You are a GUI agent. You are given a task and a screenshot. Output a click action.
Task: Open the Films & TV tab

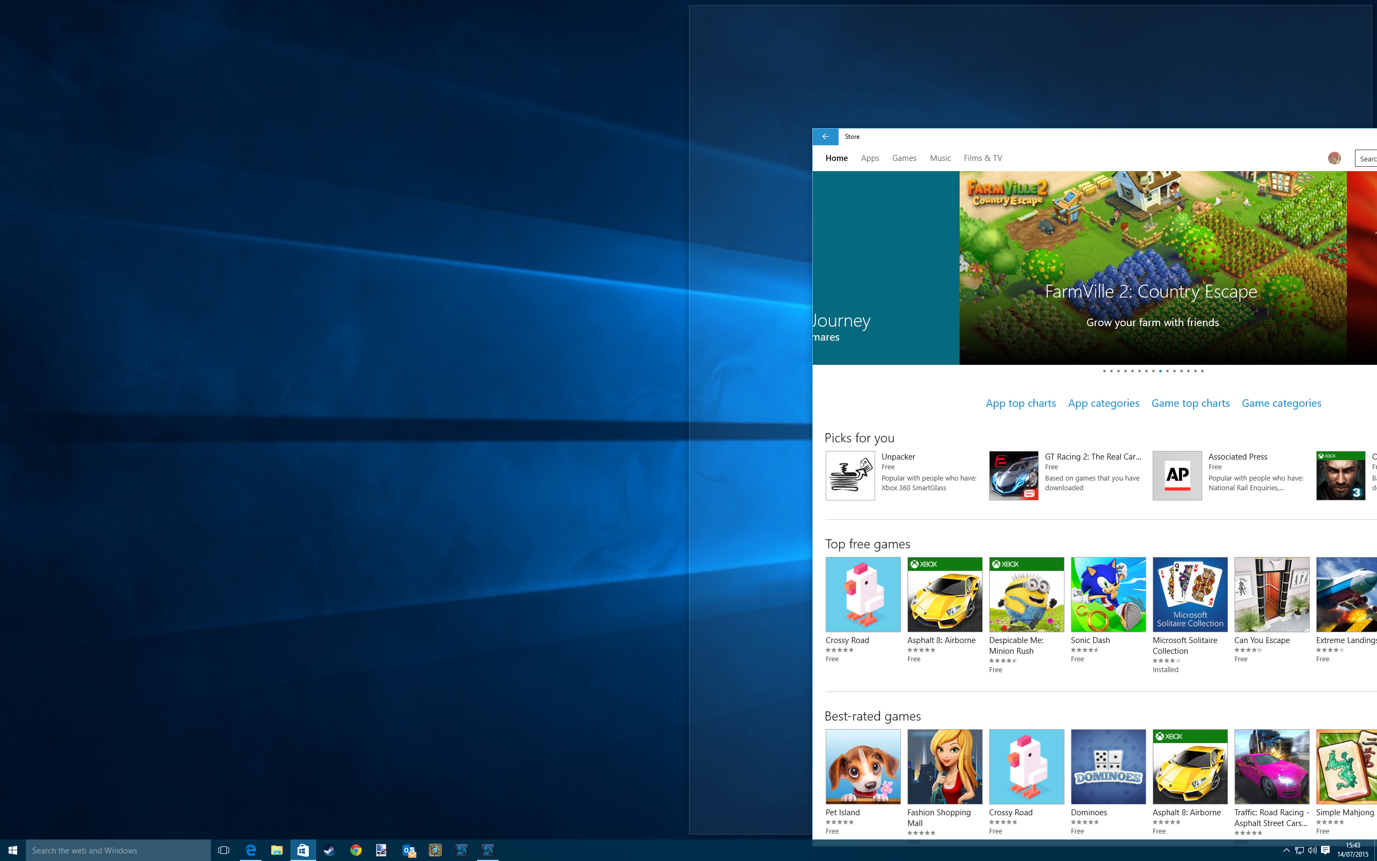coord(983,158)
